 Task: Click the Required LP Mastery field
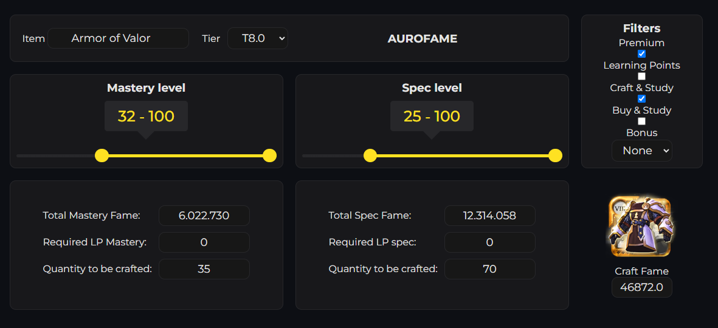click(x=204, y=242)
